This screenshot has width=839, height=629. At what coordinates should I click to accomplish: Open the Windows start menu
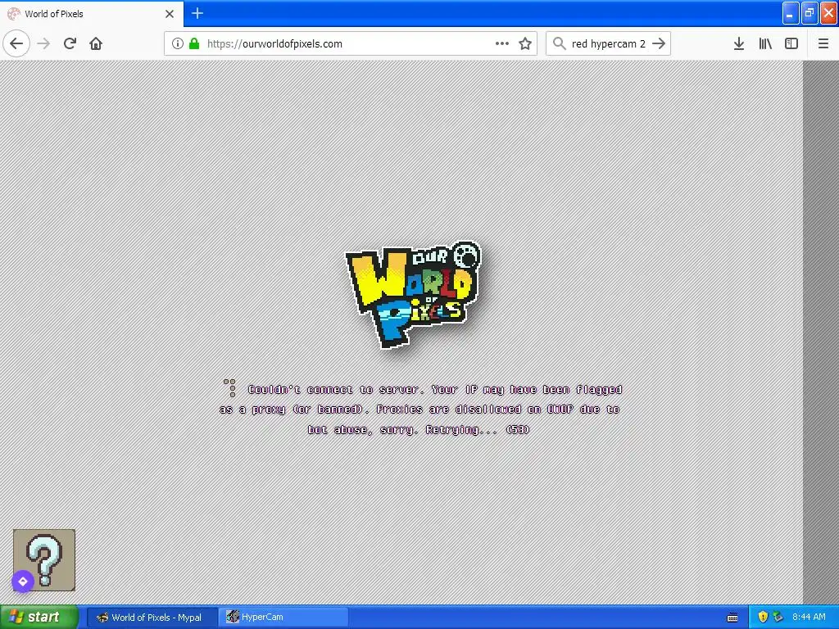pos(39,617)
